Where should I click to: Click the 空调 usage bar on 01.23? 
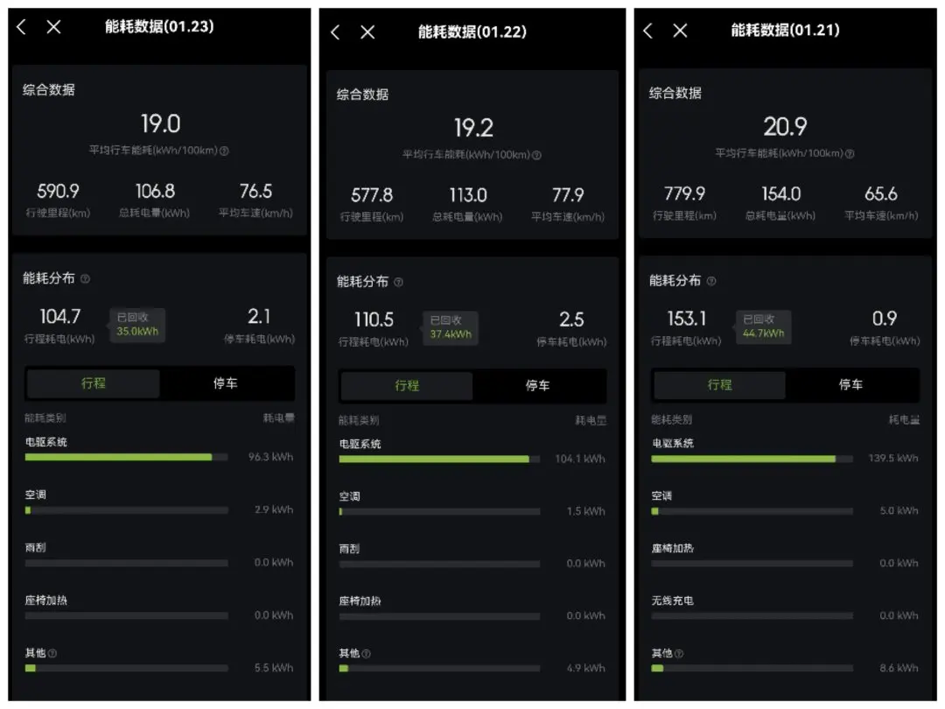(127, 510)
